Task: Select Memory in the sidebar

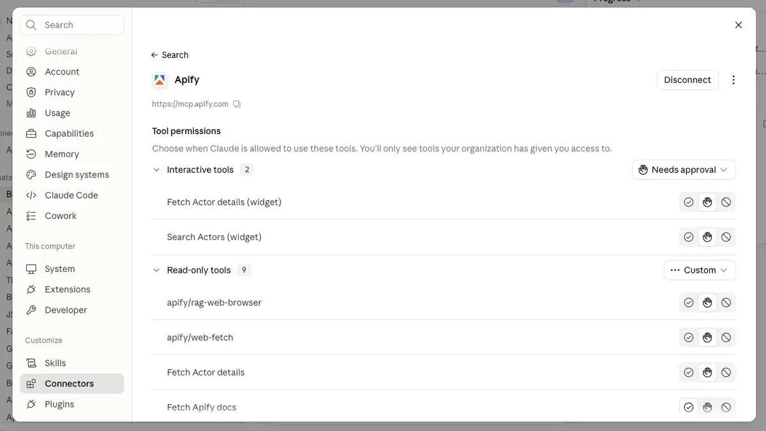Action: (x=71, y=154)
